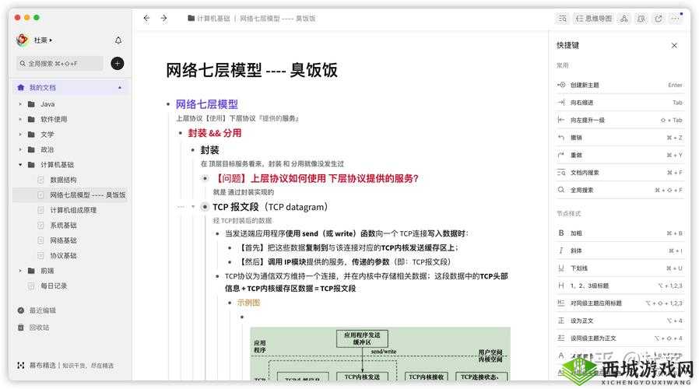Viewport: 699px width, 389px height.
Task: Start presentation mode icon in toolbar
Action: click(x=641, y=18)
